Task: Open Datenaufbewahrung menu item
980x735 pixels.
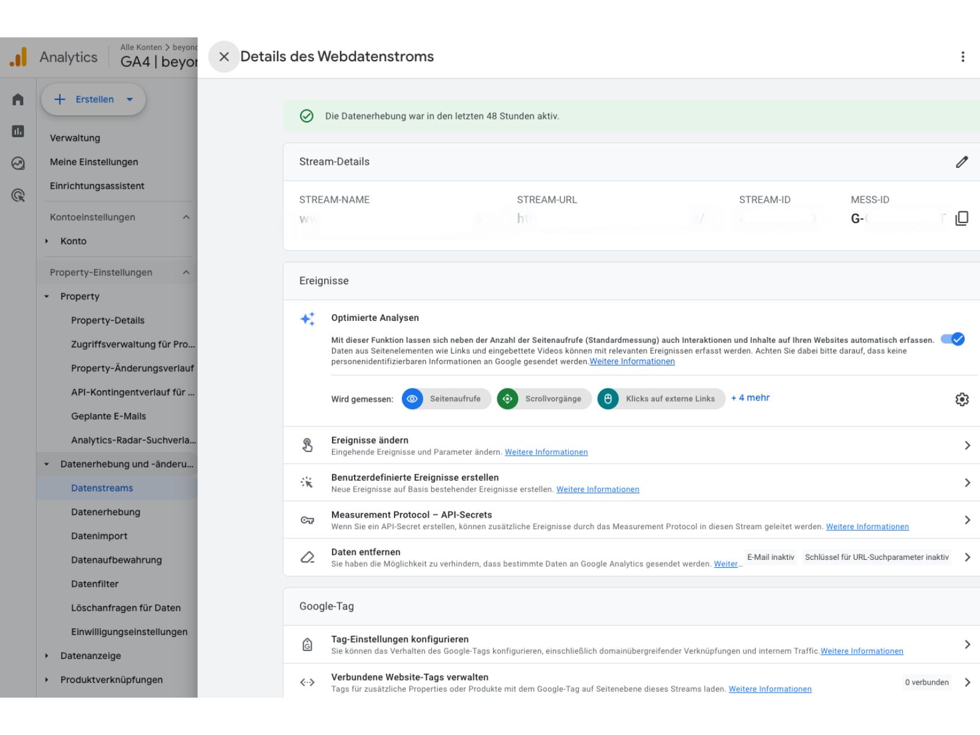Action: pyautogui.click(x=116, y=560)
